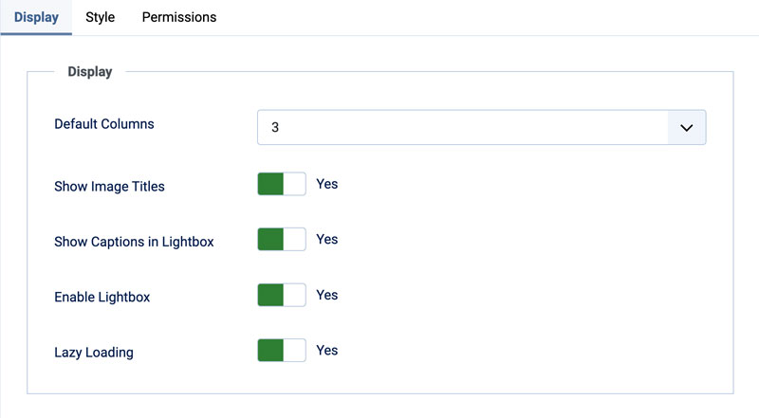
Task: Open the Default Columns select showing 3
Action: (x=463, y=127)
